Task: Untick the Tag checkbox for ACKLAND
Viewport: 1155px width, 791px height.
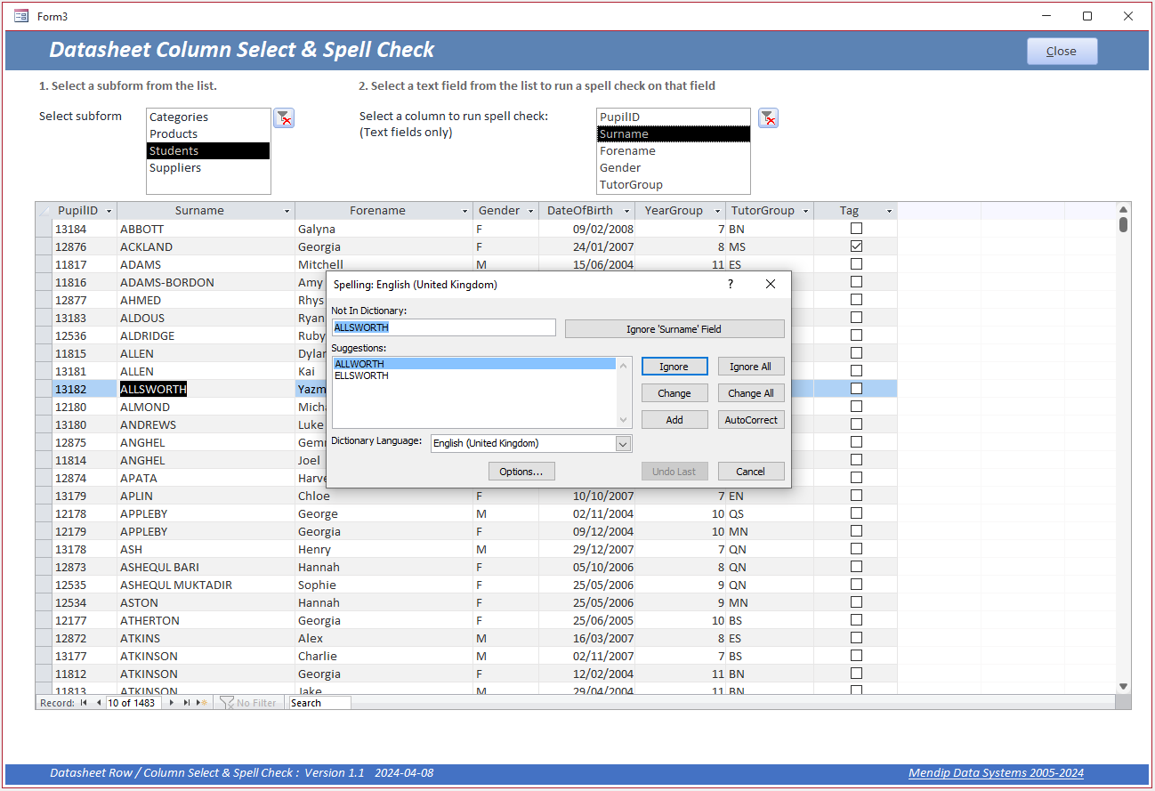Action: click(x=856, y=246)
